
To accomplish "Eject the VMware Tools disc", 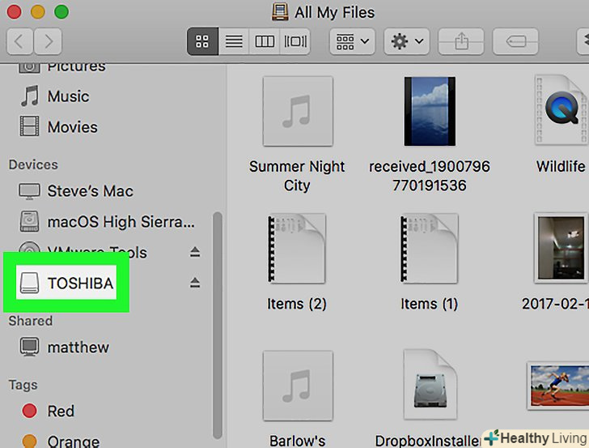I will pyautogui.click(x=194, y=252).
